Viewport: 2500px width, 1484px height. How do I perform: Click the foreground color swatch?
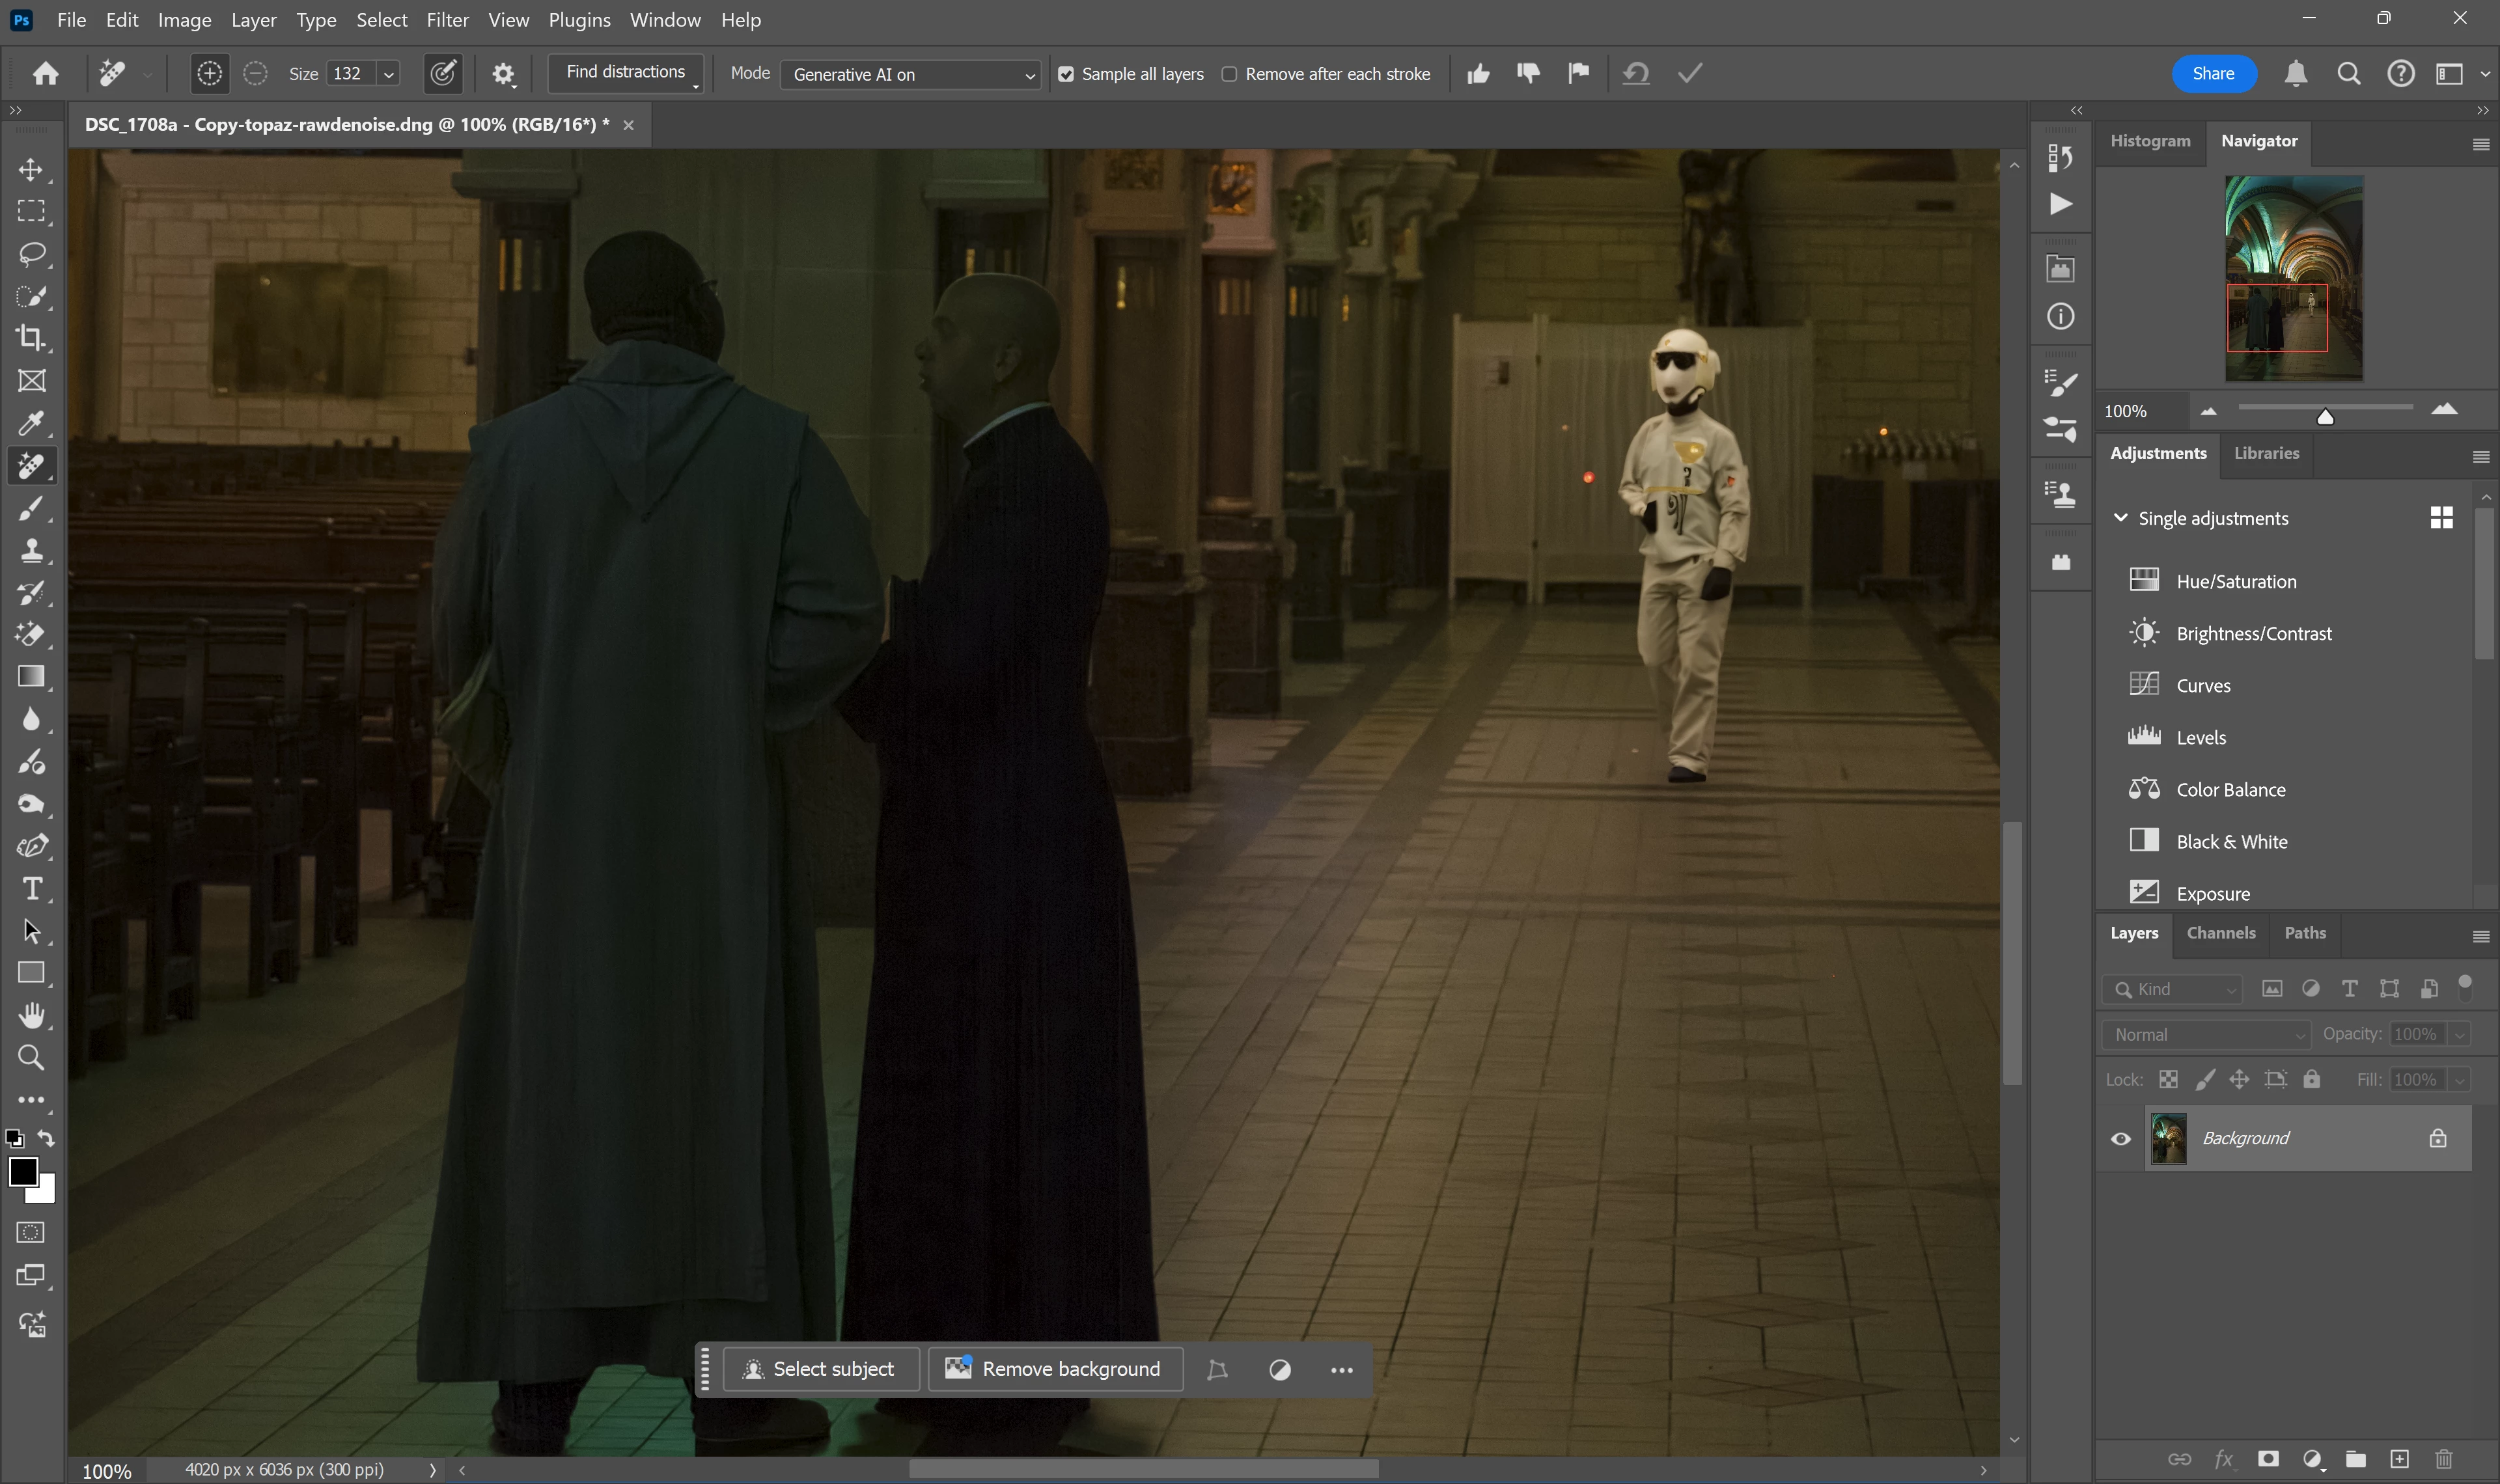click(x=23, y=1171)
